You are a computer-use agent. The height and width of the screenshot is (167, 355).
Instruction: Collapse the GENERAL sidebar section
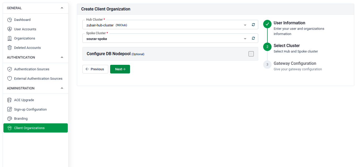tap(62, 8)
